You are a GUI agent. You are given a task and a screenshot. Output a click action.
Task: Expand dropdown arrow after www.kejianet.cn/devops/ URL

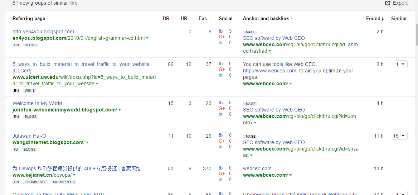click(x=74, y=175)
